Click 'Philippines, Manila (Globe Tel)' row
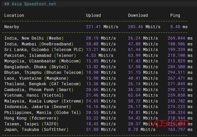 pos(42,112)
